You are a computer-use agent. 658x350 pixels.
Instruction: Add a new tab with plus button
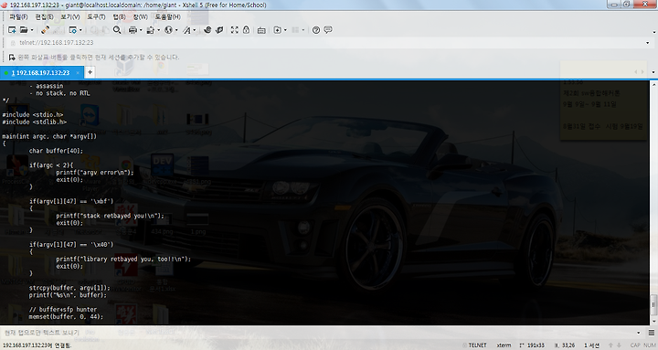point(90,72)
